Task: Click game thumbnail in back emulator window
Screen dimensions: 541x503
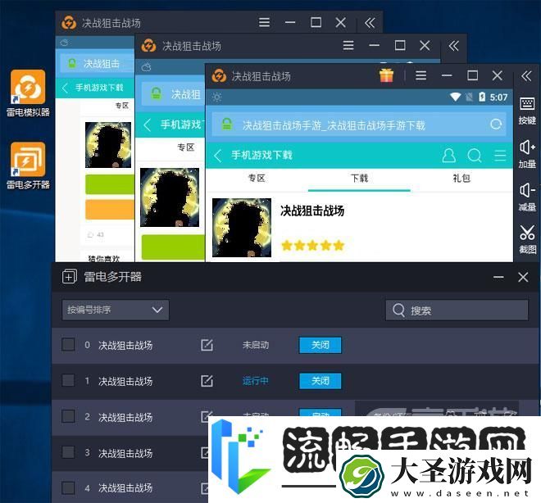Action: pyautogui.click(x=108, y=145)
